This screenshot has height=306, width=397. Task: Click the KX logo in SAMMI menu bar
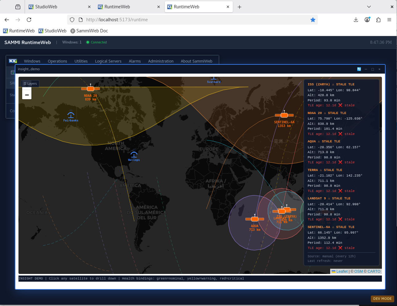pos(13,61)
